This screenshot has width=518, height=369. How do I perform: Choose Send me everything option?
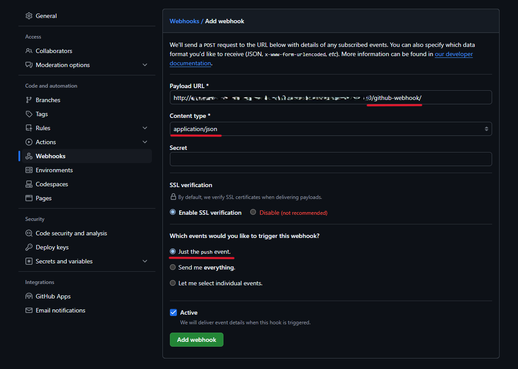173,267
